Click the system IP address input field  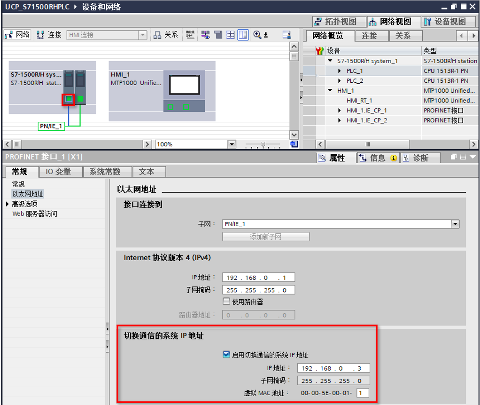pyautogui.click(x=333, y=368)
